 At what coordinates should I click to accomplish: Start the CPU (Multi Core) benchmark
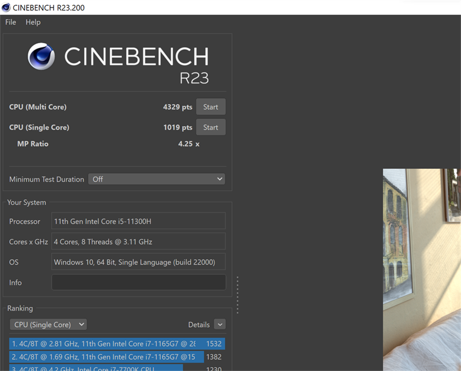pyautogui.click(x=210, y=107)
